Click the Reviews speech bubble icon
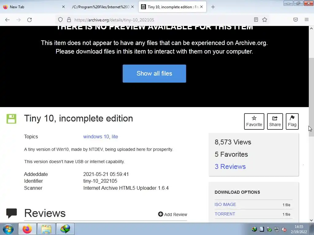 (11, 213)
